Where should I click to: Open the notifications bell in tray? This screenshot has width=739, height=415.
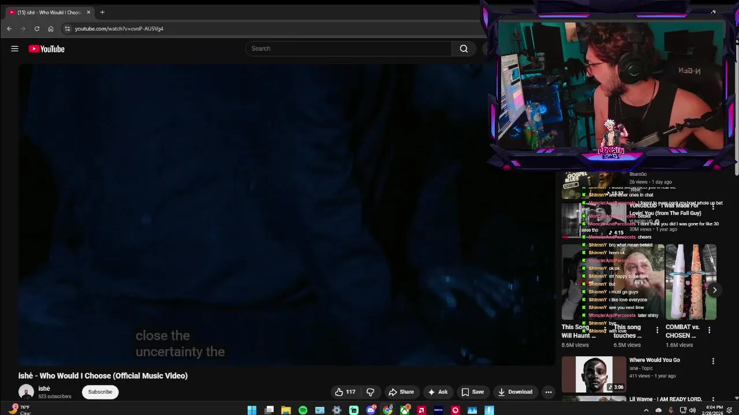(730, 410)
